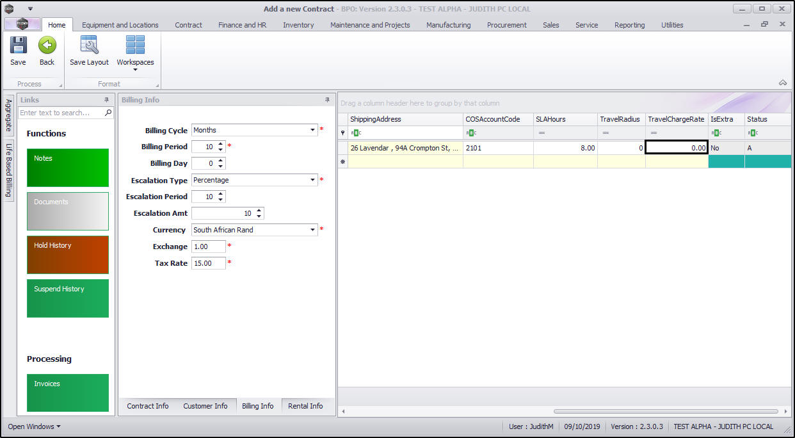795x438 pixels.
Task: Expand the Escalation Type dropdown
Action: pyautogui.click(x=312, y=180)
